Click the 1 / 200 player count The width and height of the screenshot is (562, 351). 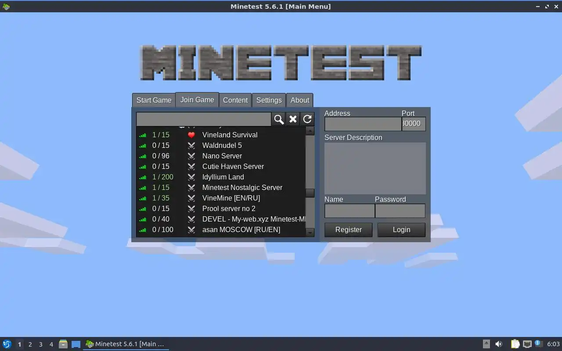163,177
